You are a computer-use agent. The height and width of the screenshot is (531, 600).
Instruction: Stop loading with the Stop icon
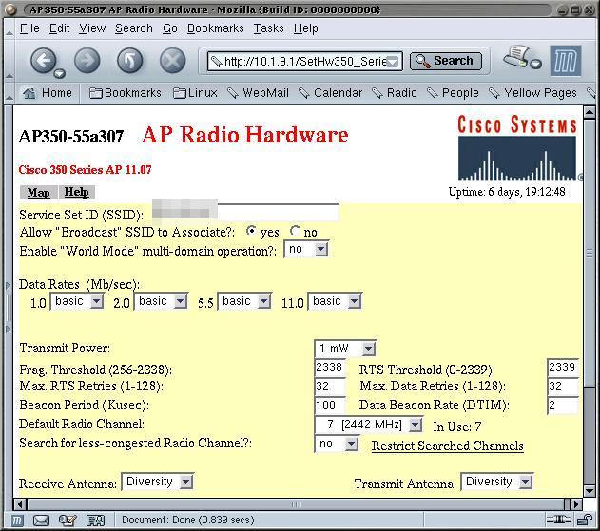172,61
